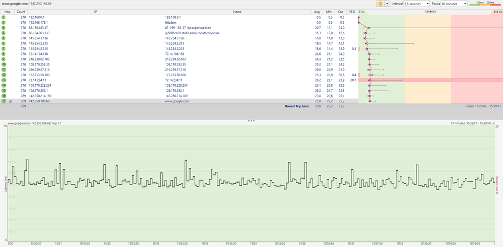Screen dimensions: 503x247
Task: Select the hop 5 green circle icon
Action: 4,38
